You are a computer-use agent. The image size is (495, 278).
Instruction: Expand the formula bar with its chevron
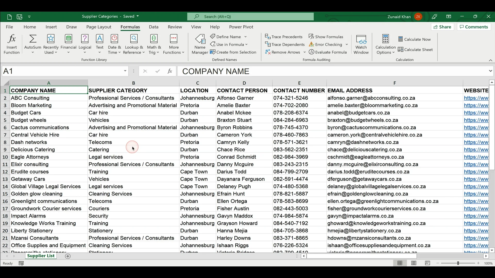point(490,71)
